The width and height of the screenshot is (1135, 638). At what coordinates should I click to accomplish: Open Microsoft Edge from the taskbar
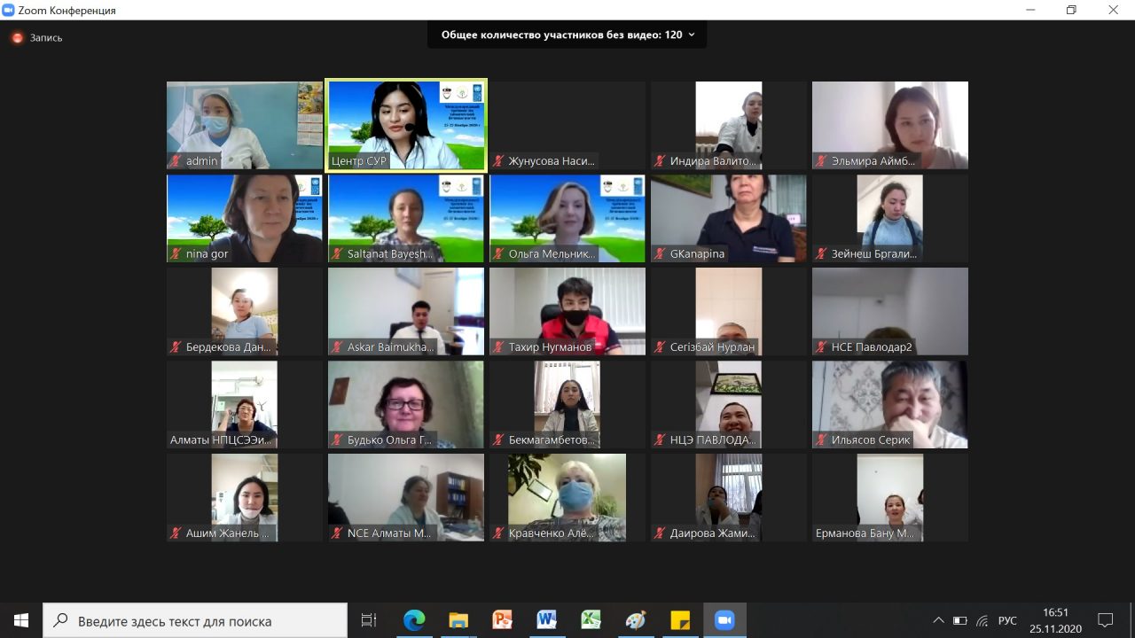(x=414, y=620)
